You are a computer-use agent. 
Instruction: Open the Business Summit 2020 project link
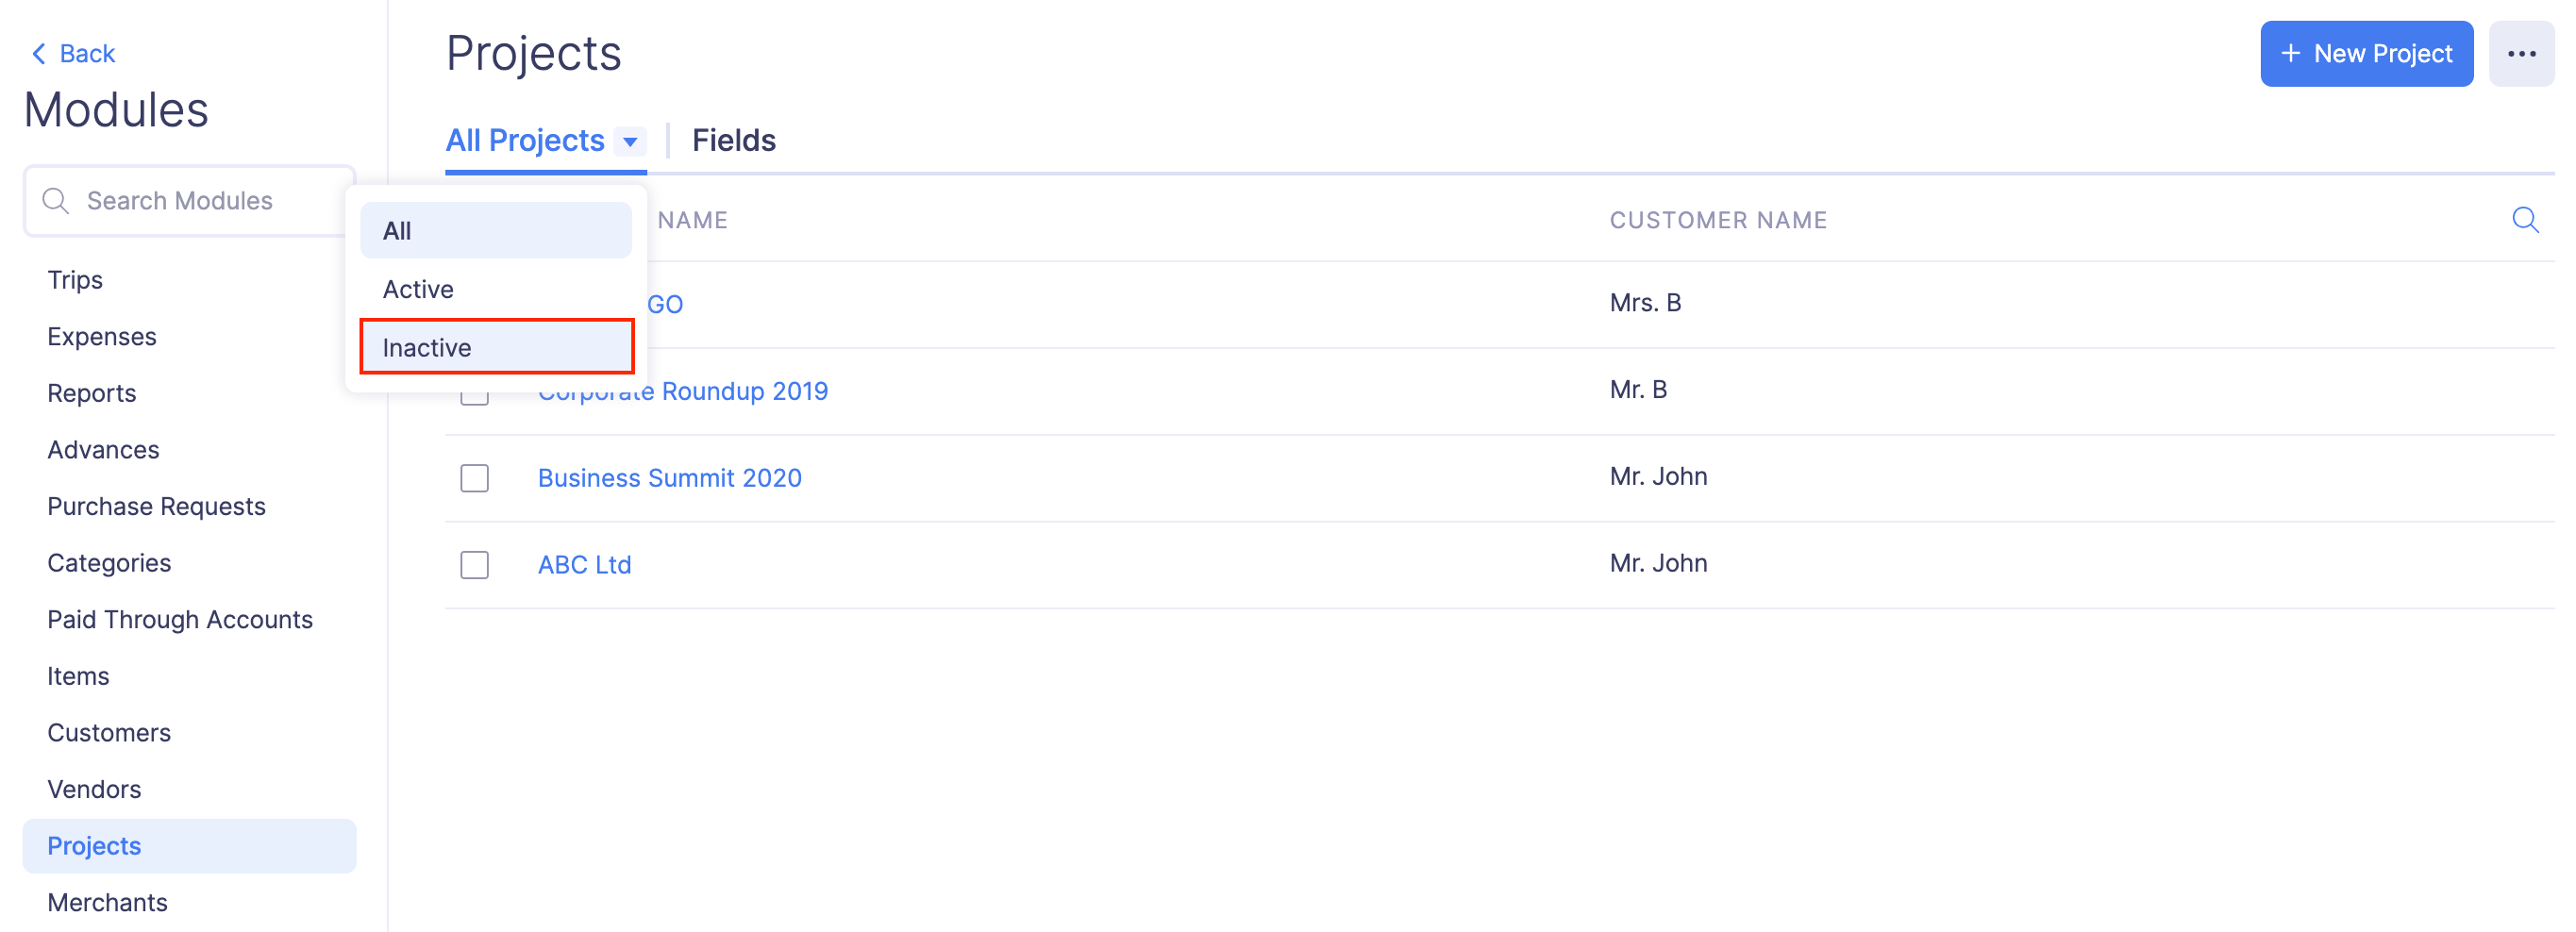tap(669, 478)
